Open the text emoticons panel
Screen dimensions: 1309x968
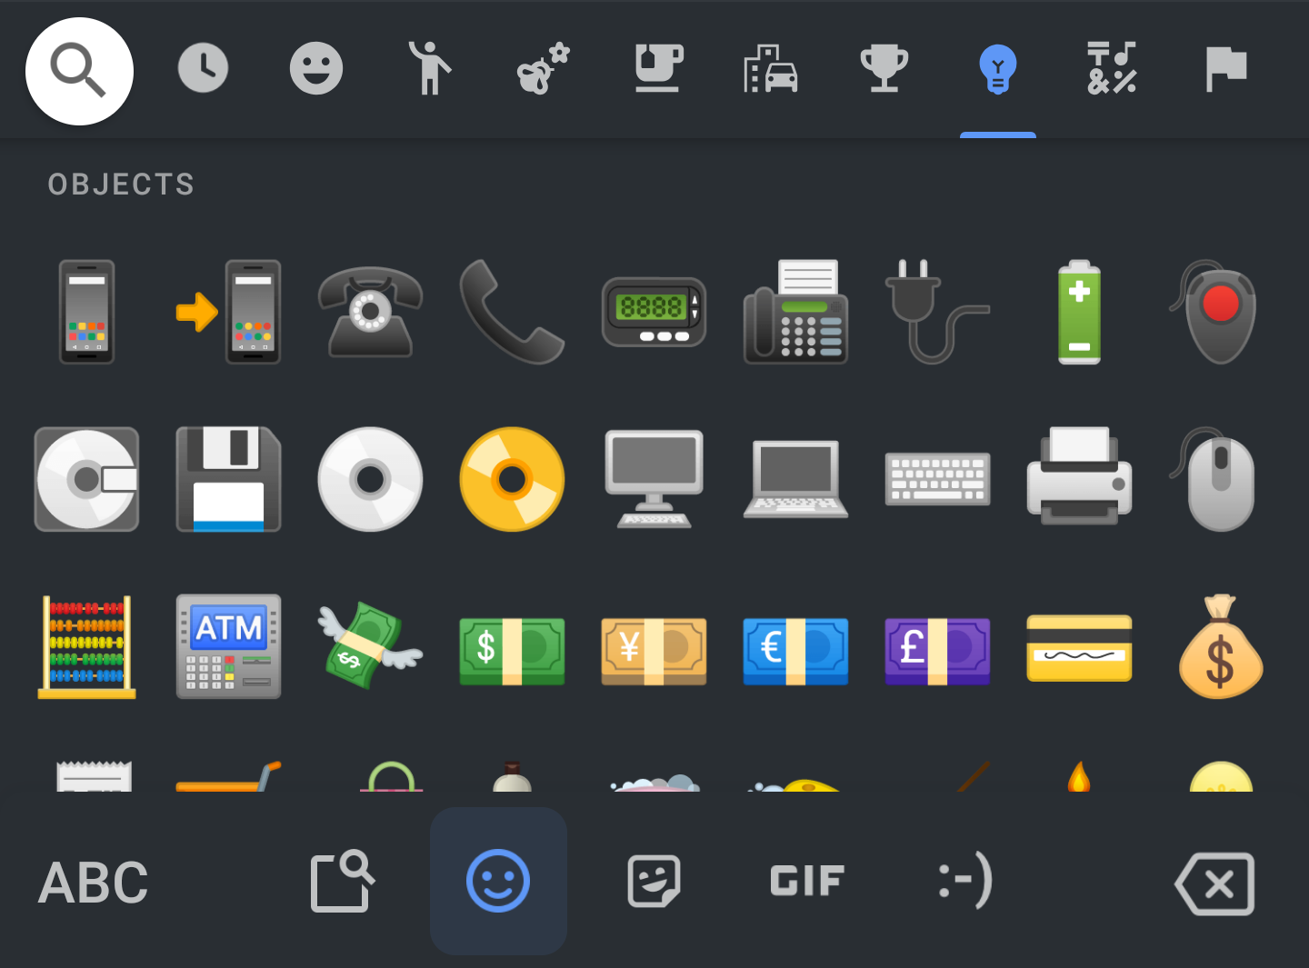click(965, 881)
